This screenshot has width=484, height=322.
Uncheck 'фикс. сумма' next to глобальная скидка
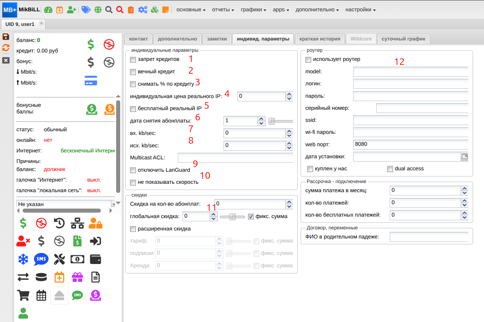click(251, 216)
